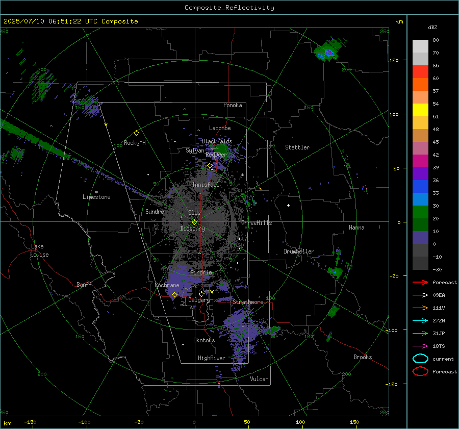Click the Olds label near radar center
Screen dimensions: 459x429
(x=194, y=213)
